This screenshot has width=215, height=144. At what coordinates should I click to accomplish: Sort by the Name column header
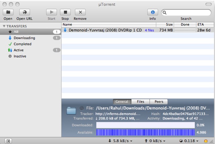point(109,25)
